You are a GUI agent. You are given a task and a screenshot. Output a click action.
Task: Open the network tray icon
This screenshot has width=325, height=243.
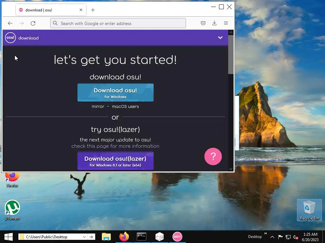coord(288,237)
